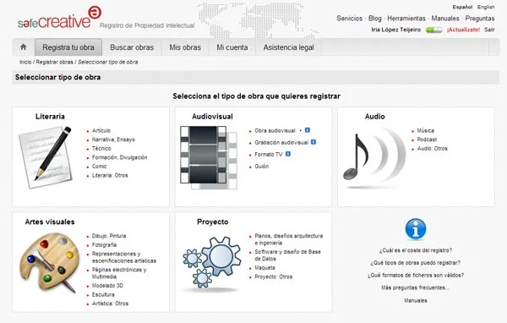507x323 pixels.
Task: Click the home icon in navigation bar
Action: 24,47
